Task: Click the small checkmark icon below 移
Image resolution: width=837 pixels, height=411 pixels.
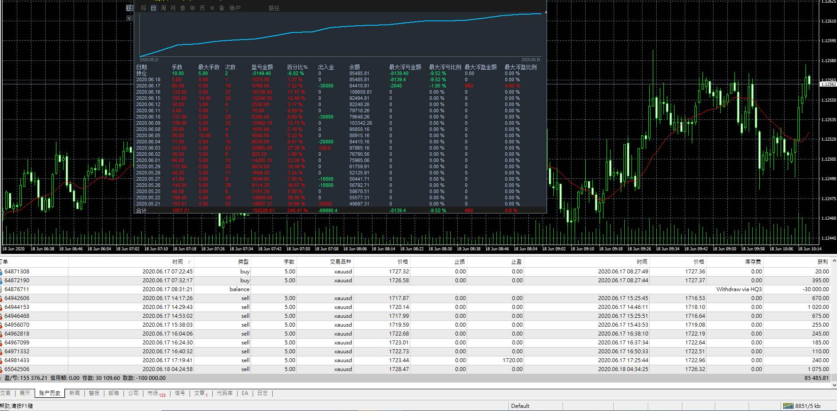Action: [129, 18]
